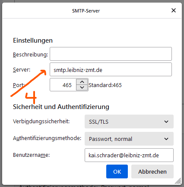The height and width of the screenshot is (187, 184).
Task: Cancel with the Abbrechen button
Action: [x=152, y=171]
